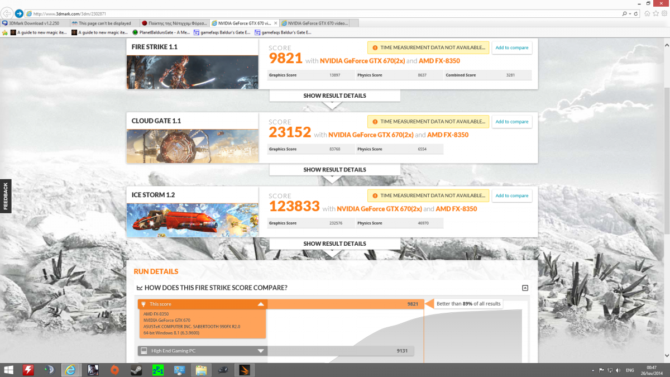The width and height of the screenshot is (670, 377).
Task: Switch to 3DMark Download v1.2.250 tab
Action: 35,23
